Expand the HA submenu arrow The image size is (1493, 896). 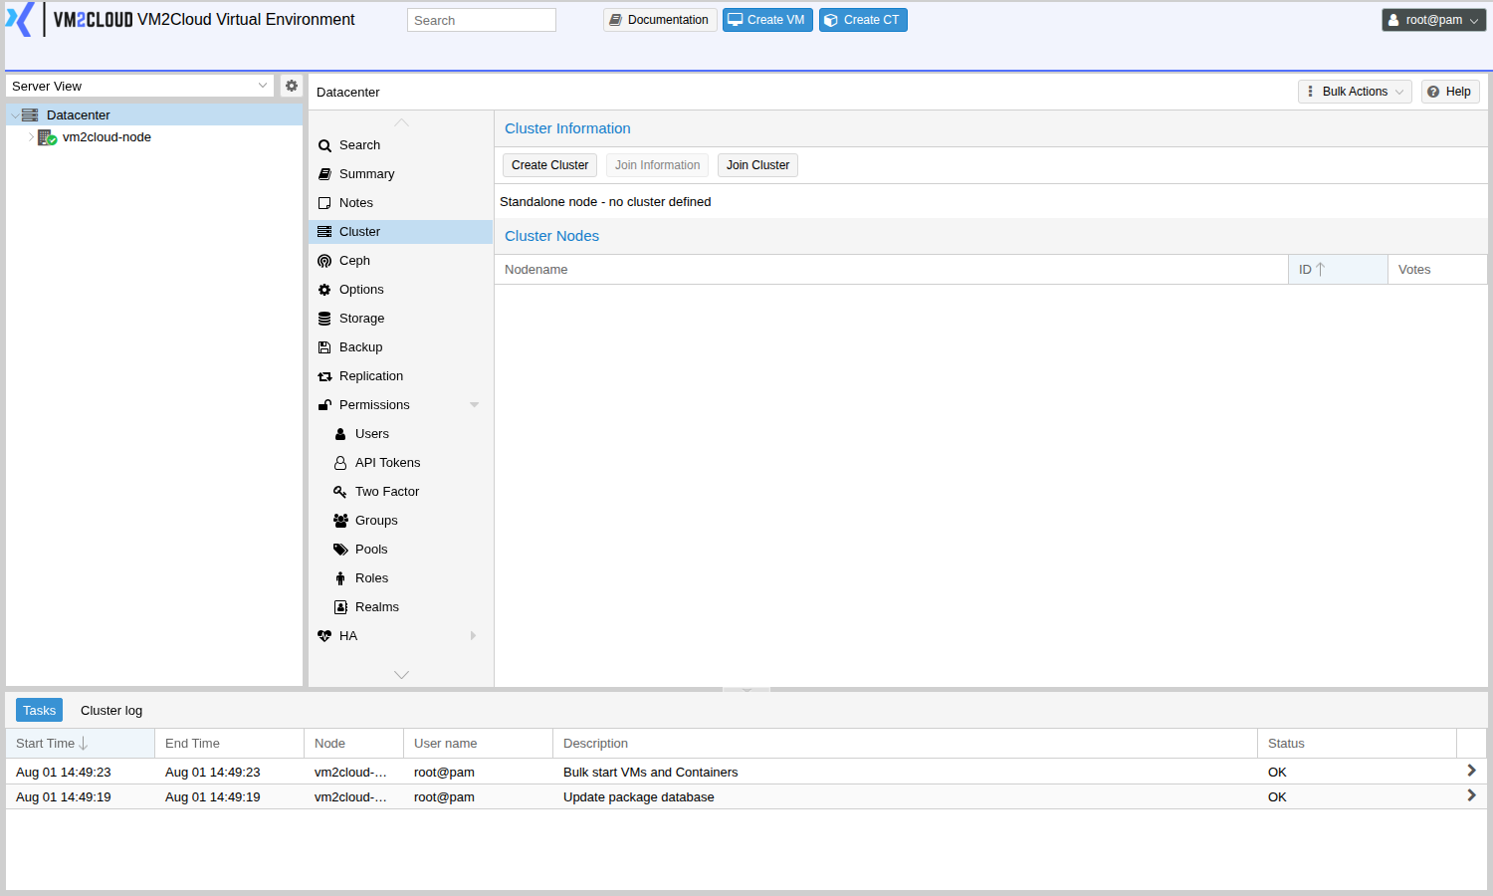474,636
